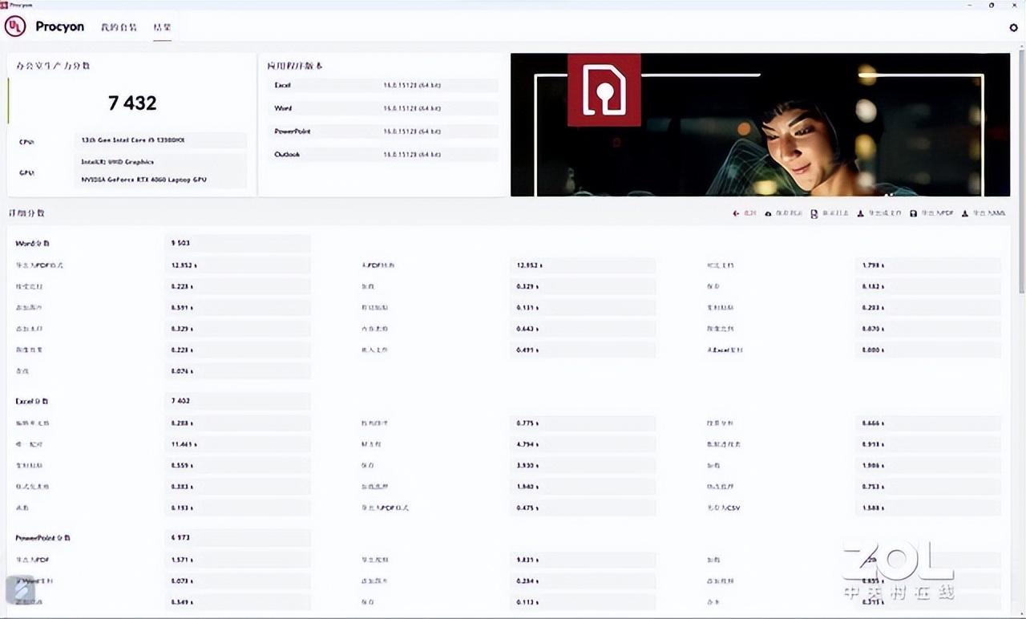Click the CPU label
The image size is (1026, 619).
pyautogui.click(x=26, y=142)
